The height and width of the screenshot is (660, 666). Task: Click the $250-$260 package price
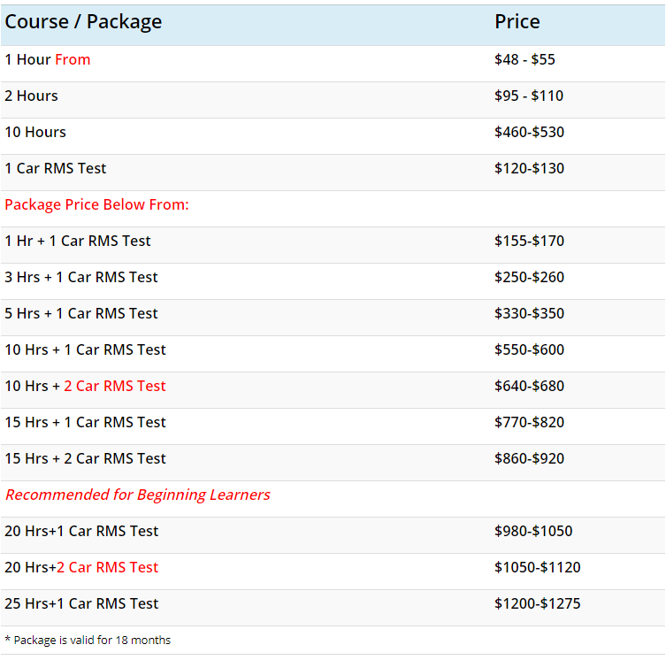(x=530, y=278)
